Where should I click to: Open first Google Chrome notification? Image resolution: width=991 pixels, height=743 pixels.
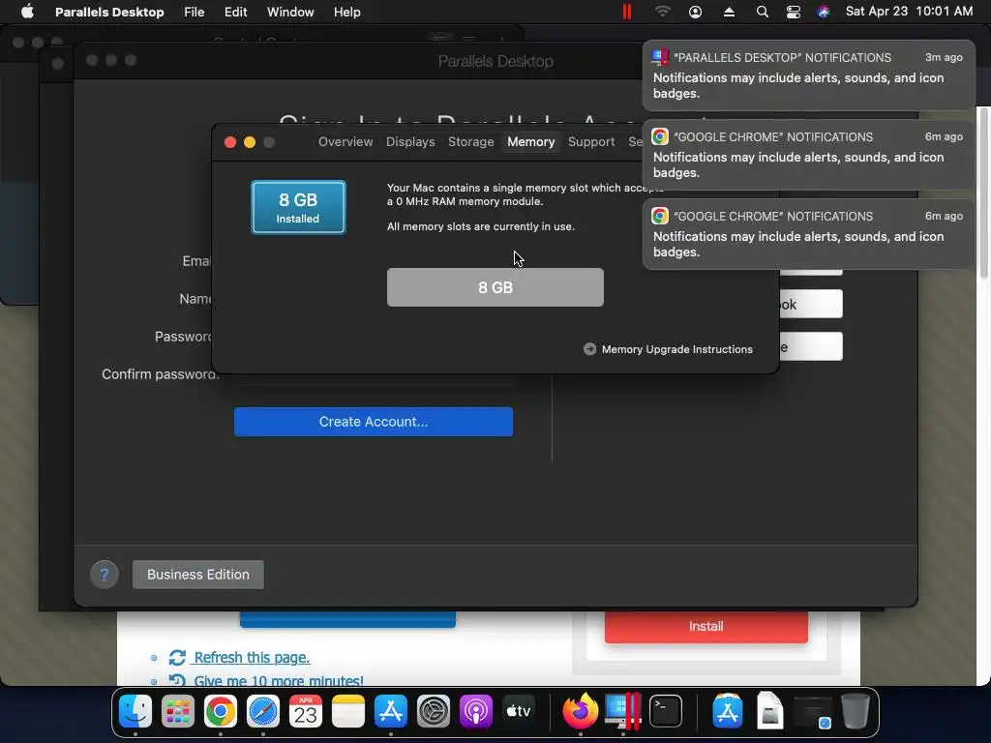[x=808, y=155]
